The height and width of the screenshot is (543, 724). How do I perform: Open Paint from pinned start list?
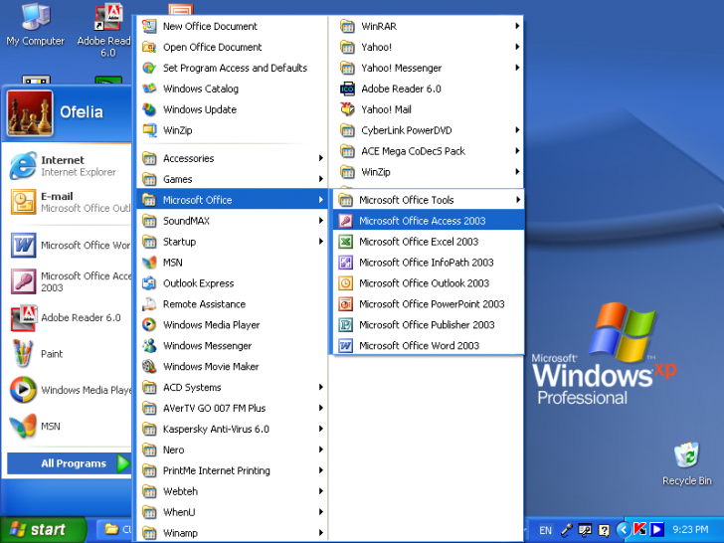[x=52, y=354]
